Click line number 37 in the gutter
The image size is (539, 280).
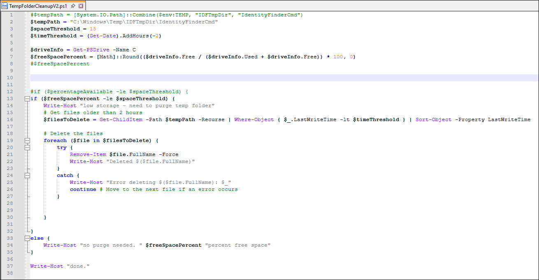(10, 266)
